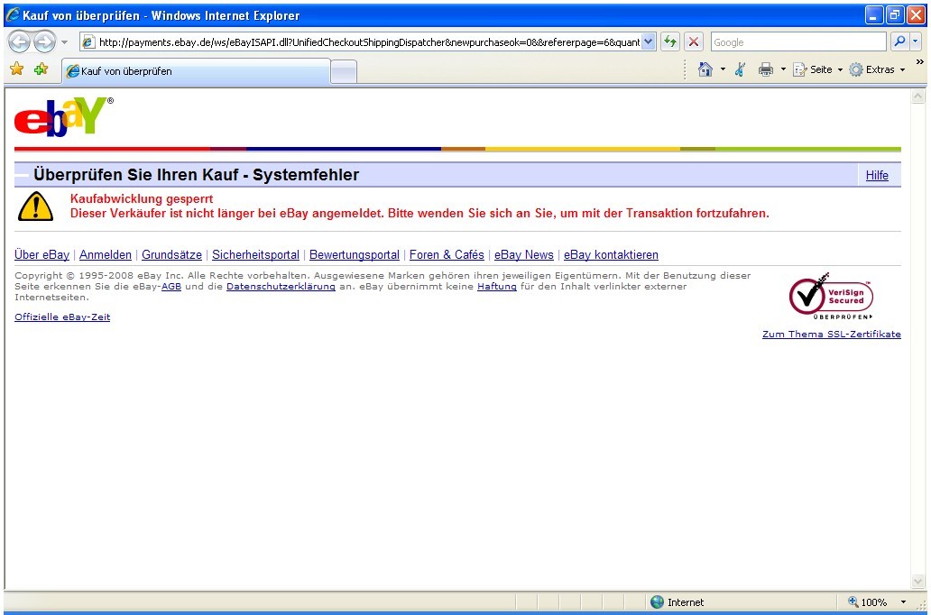931x615 pixels.
Task: Open the search provider options dropdown
Action: 915,41
